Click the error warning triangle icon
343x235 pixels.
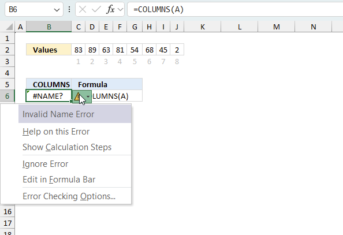pyautogui.click(x=77, y=96)
